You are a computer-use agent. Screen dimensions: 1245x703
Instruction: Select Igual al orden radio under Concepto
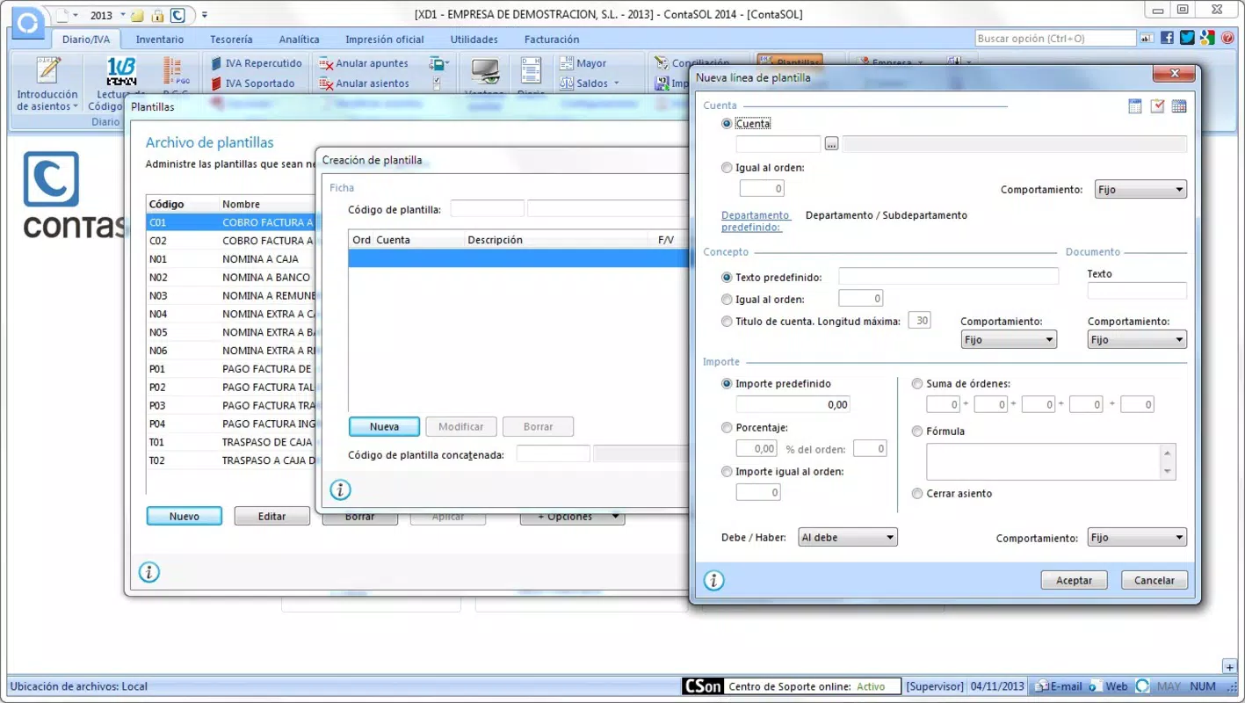click(727, 300)
